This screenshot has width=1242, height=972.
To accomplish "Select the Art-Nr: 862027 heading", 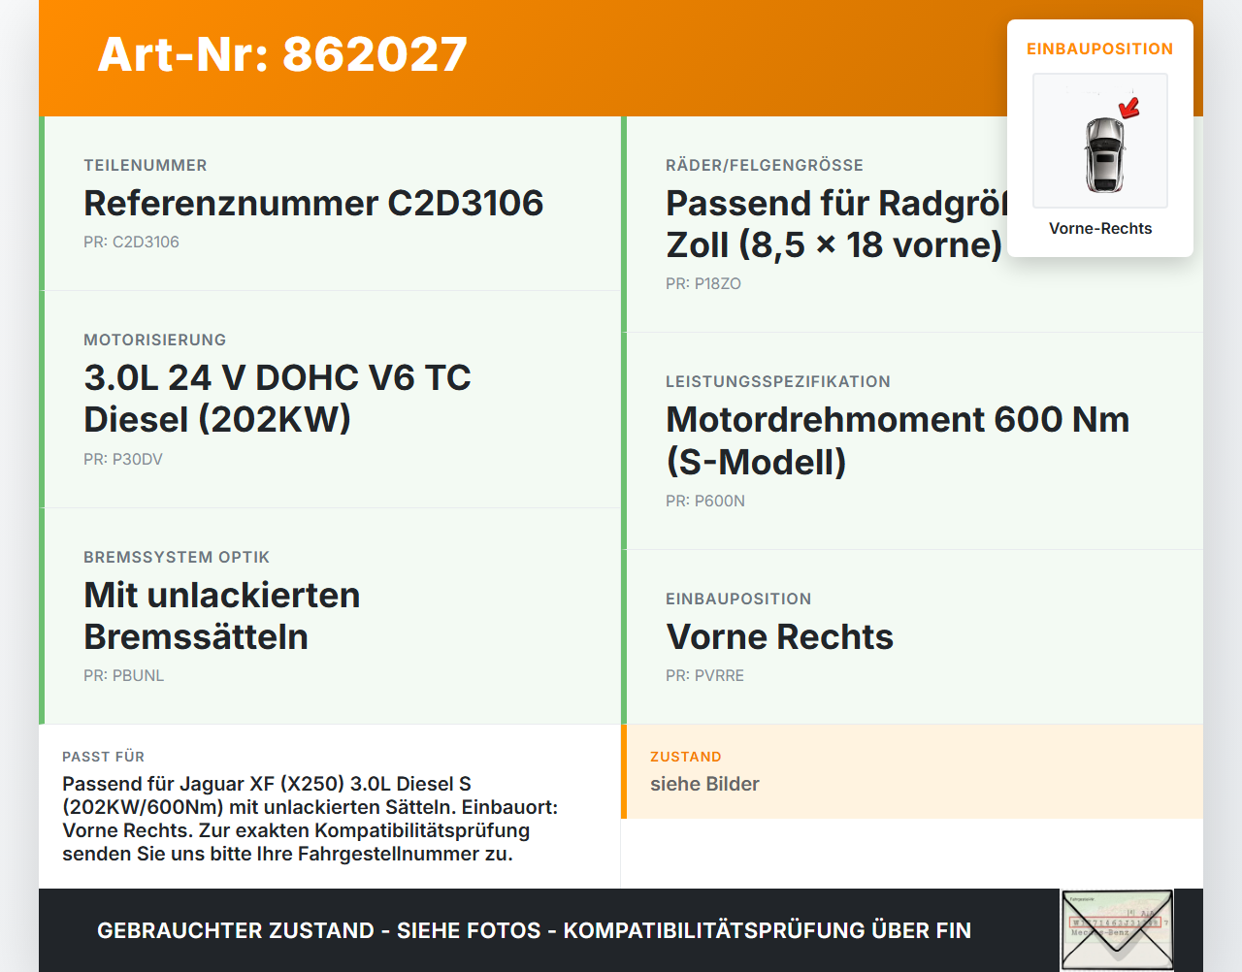I will [x=282, y=54].
